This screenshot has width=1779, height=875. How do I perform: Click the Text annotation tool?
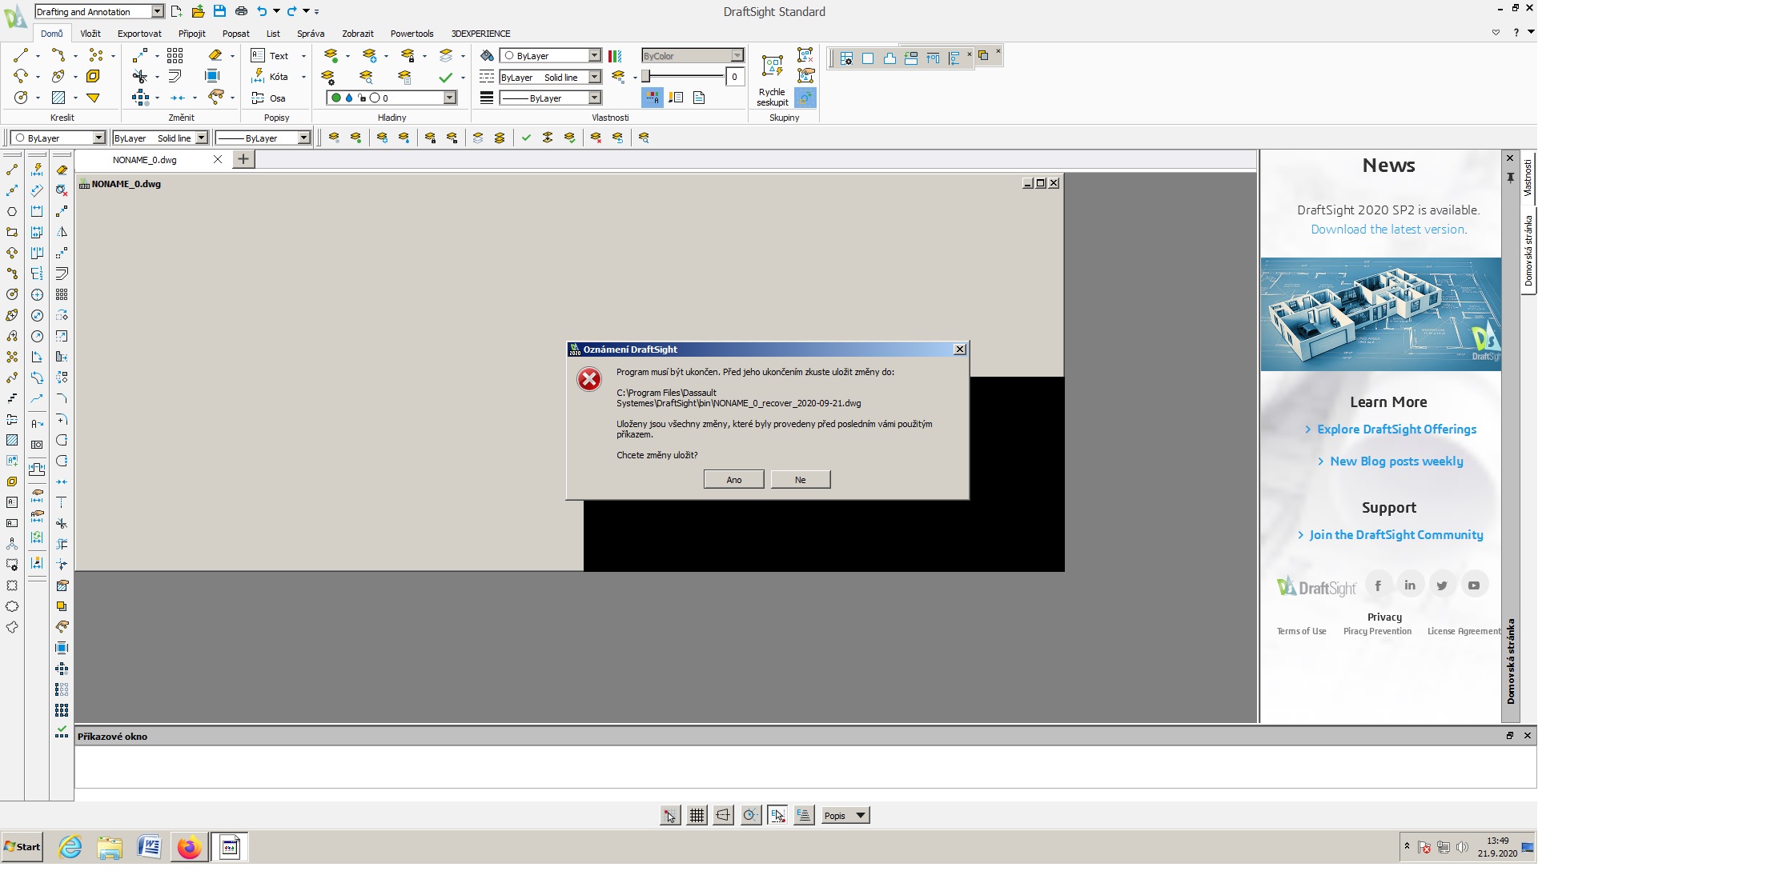(271, 55)
